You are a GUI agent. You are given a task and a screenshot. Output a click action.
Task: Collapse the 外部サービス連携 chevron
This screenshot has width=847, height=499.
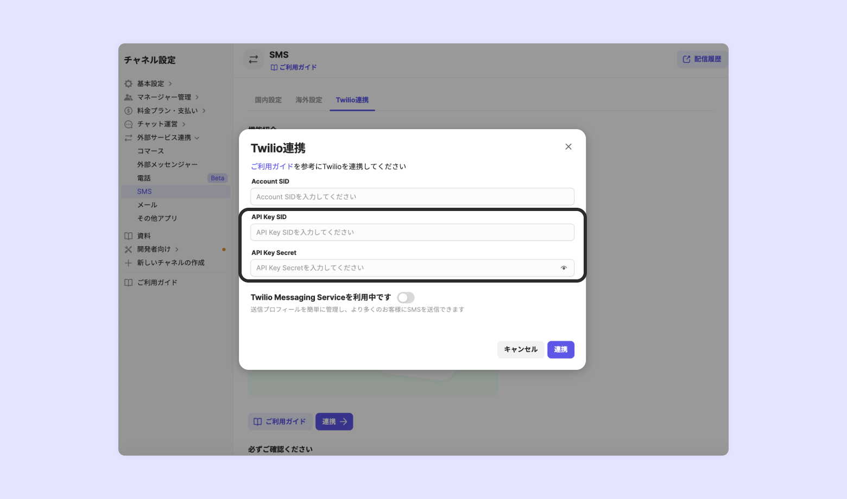point(197,138)
